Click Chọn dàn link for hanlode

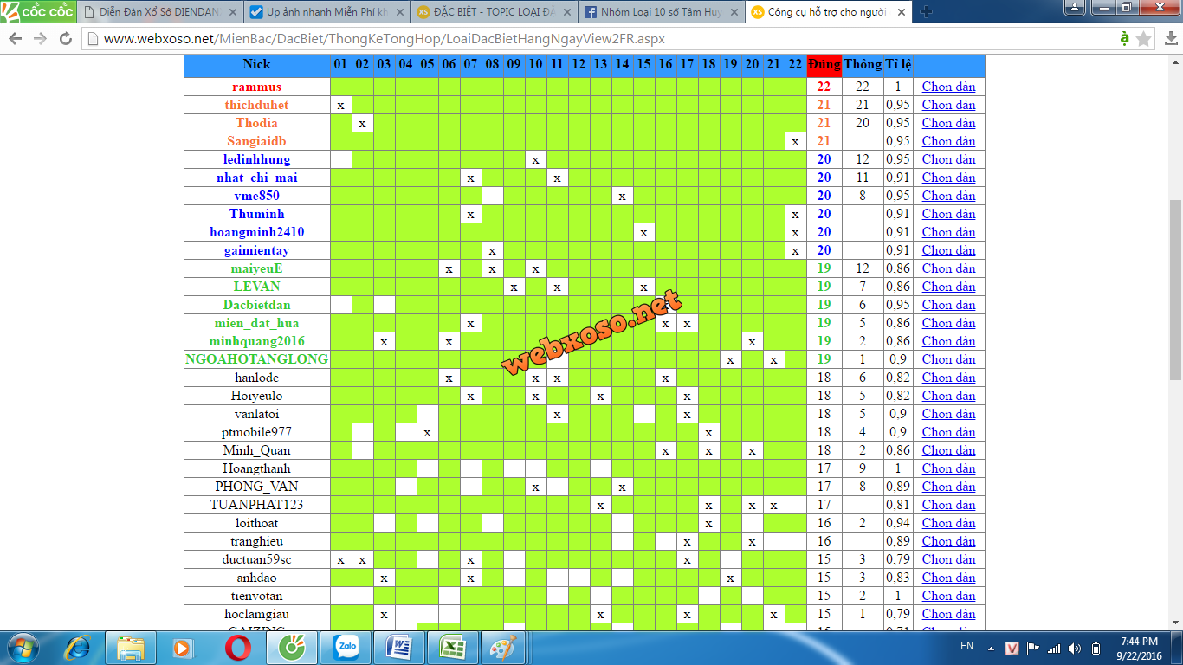click(x=948, y=378)
